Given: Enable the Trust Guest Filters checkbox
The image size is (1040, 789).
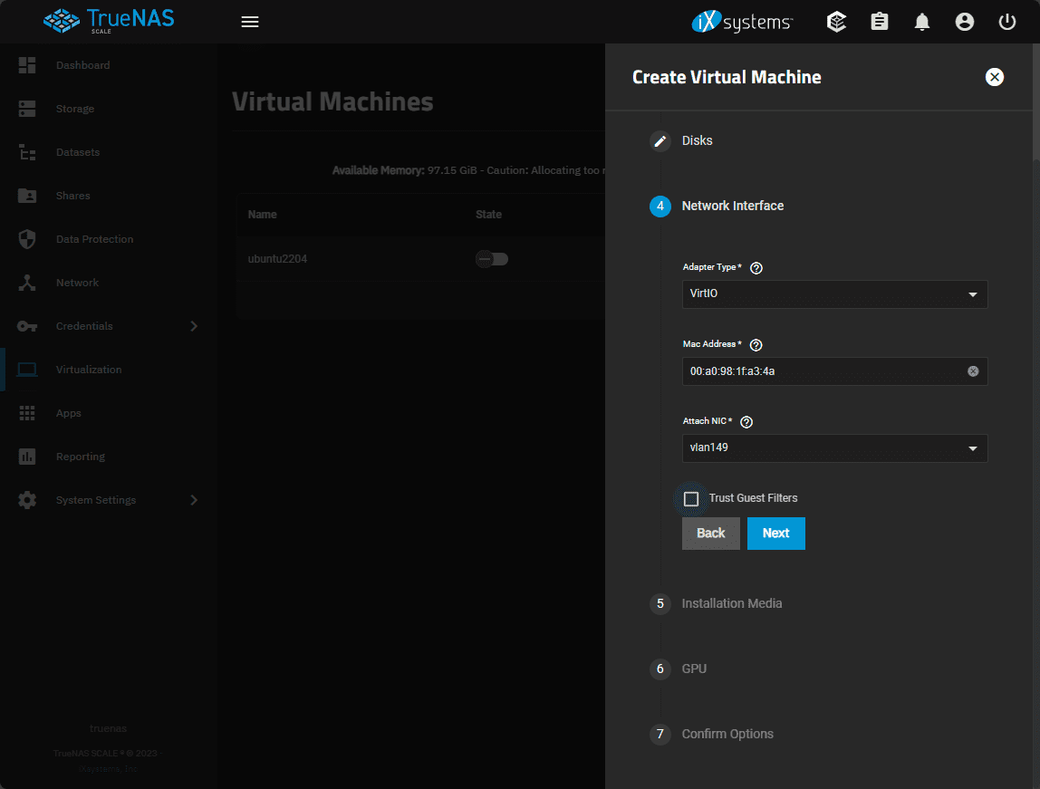Looking at the screenshot, I should coord(691,499).
